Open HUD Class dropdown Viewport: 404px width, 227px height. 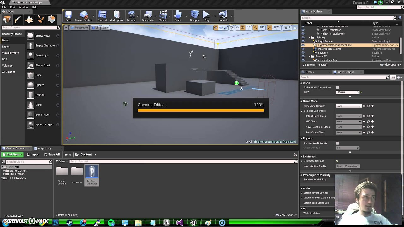(x=349, y=121)
